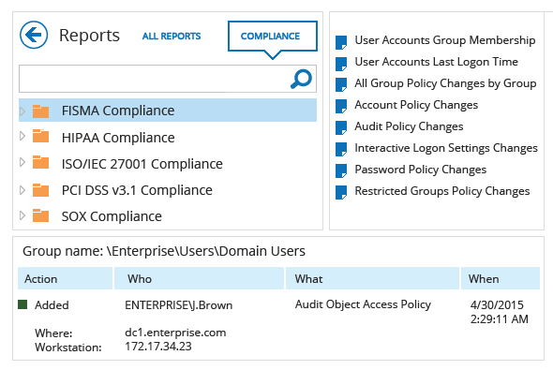Click the magnifying glass search icon
The height and width of the screenshot is (370, 553).
point(301,79)
